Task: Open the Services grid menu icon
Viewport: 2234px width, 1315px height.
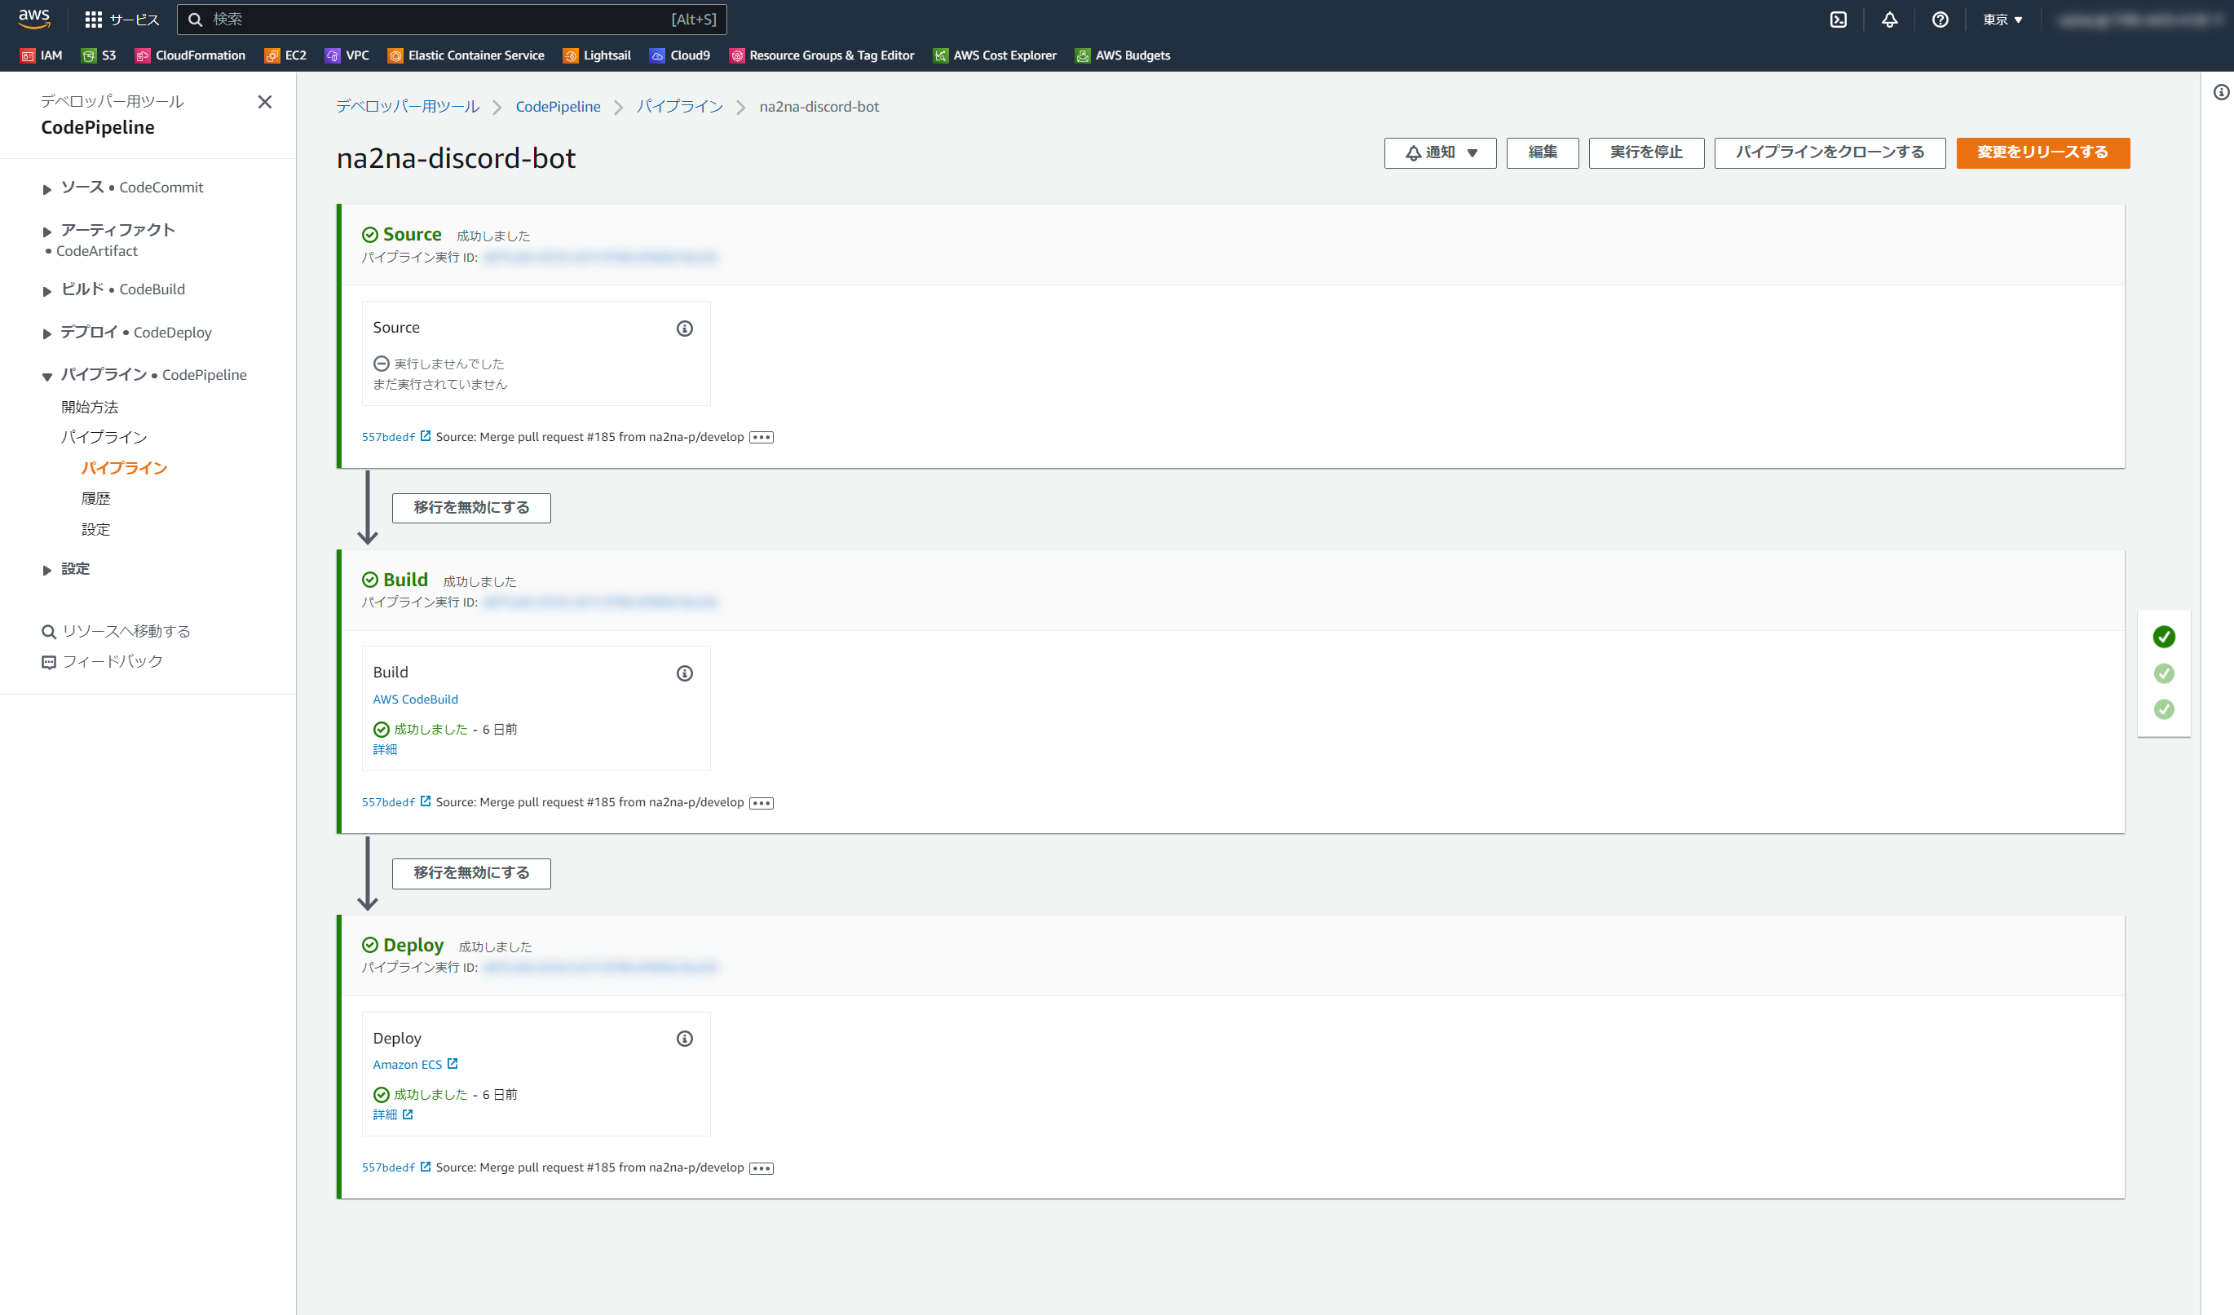Action: coord(93,20)
